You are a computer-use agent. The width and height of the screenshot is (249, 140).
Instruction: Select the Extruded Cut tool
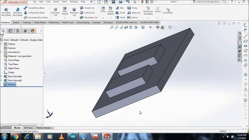55,12
